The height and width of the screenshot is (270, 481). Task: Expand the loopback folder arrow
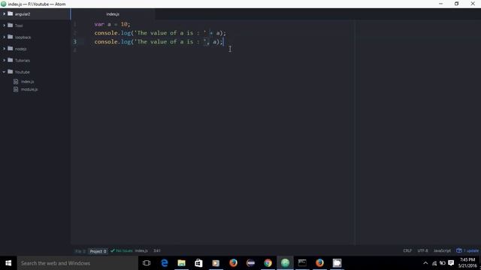[x=4, y=37]
